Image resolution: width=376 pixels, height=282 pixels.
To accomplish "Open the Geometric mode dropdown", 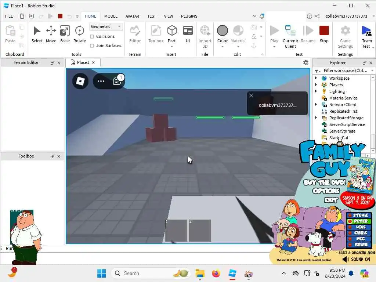I will 106,26.
